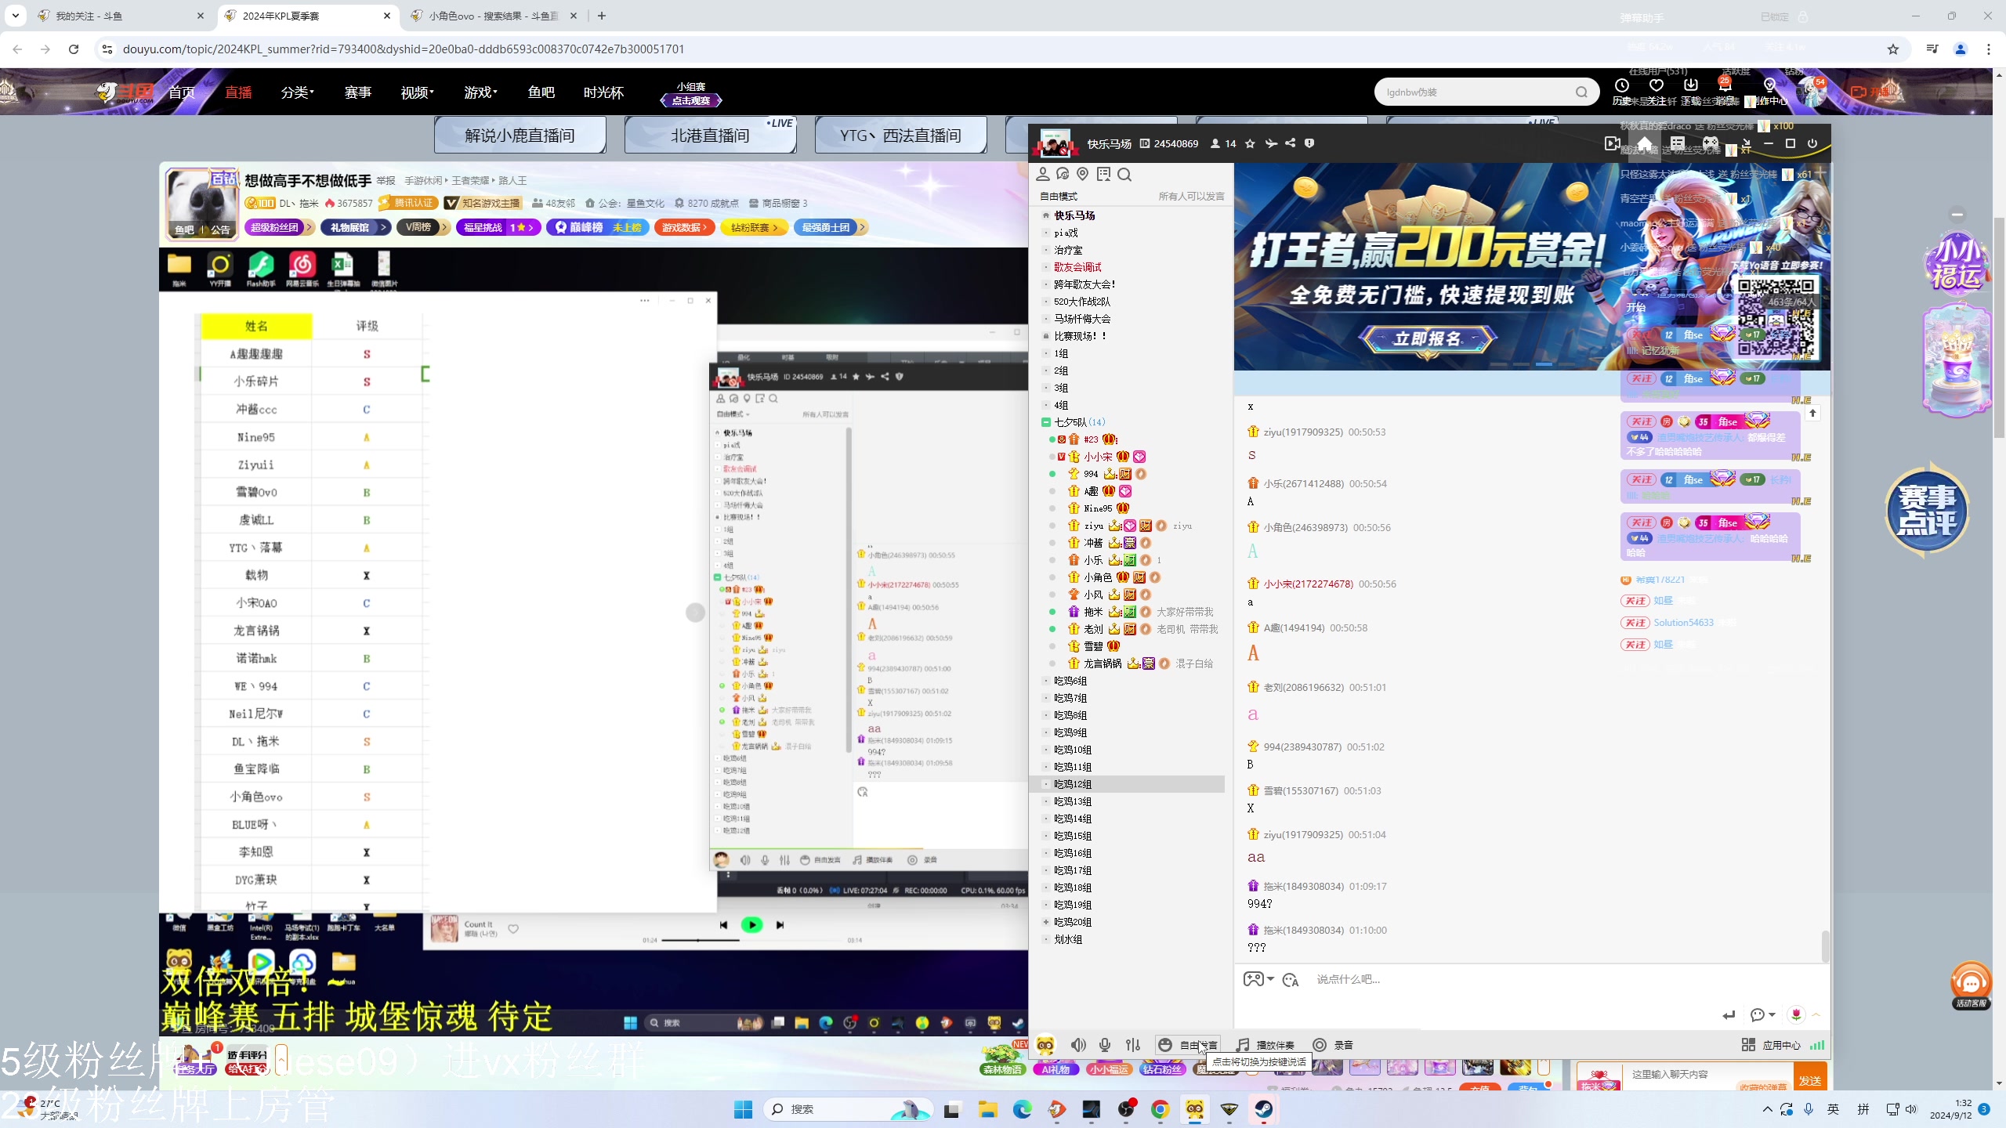Open 应用中心 app center in YY
The height and width of the screenshot is (1128, 2006).
(x=1771, y=1045)
